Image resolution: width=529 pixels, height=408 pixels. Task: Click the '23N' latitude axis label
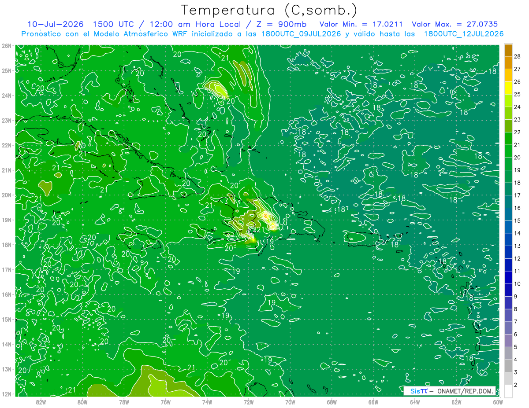(6, 120)
